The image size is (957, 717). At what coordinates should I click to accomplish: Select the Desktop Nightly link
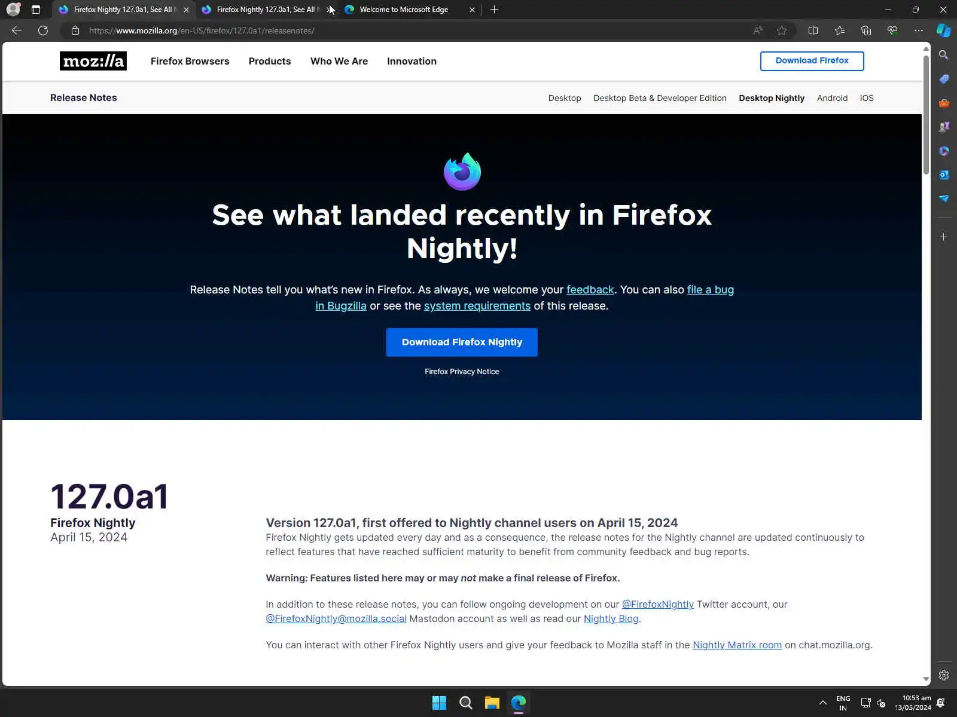[772, 98]
